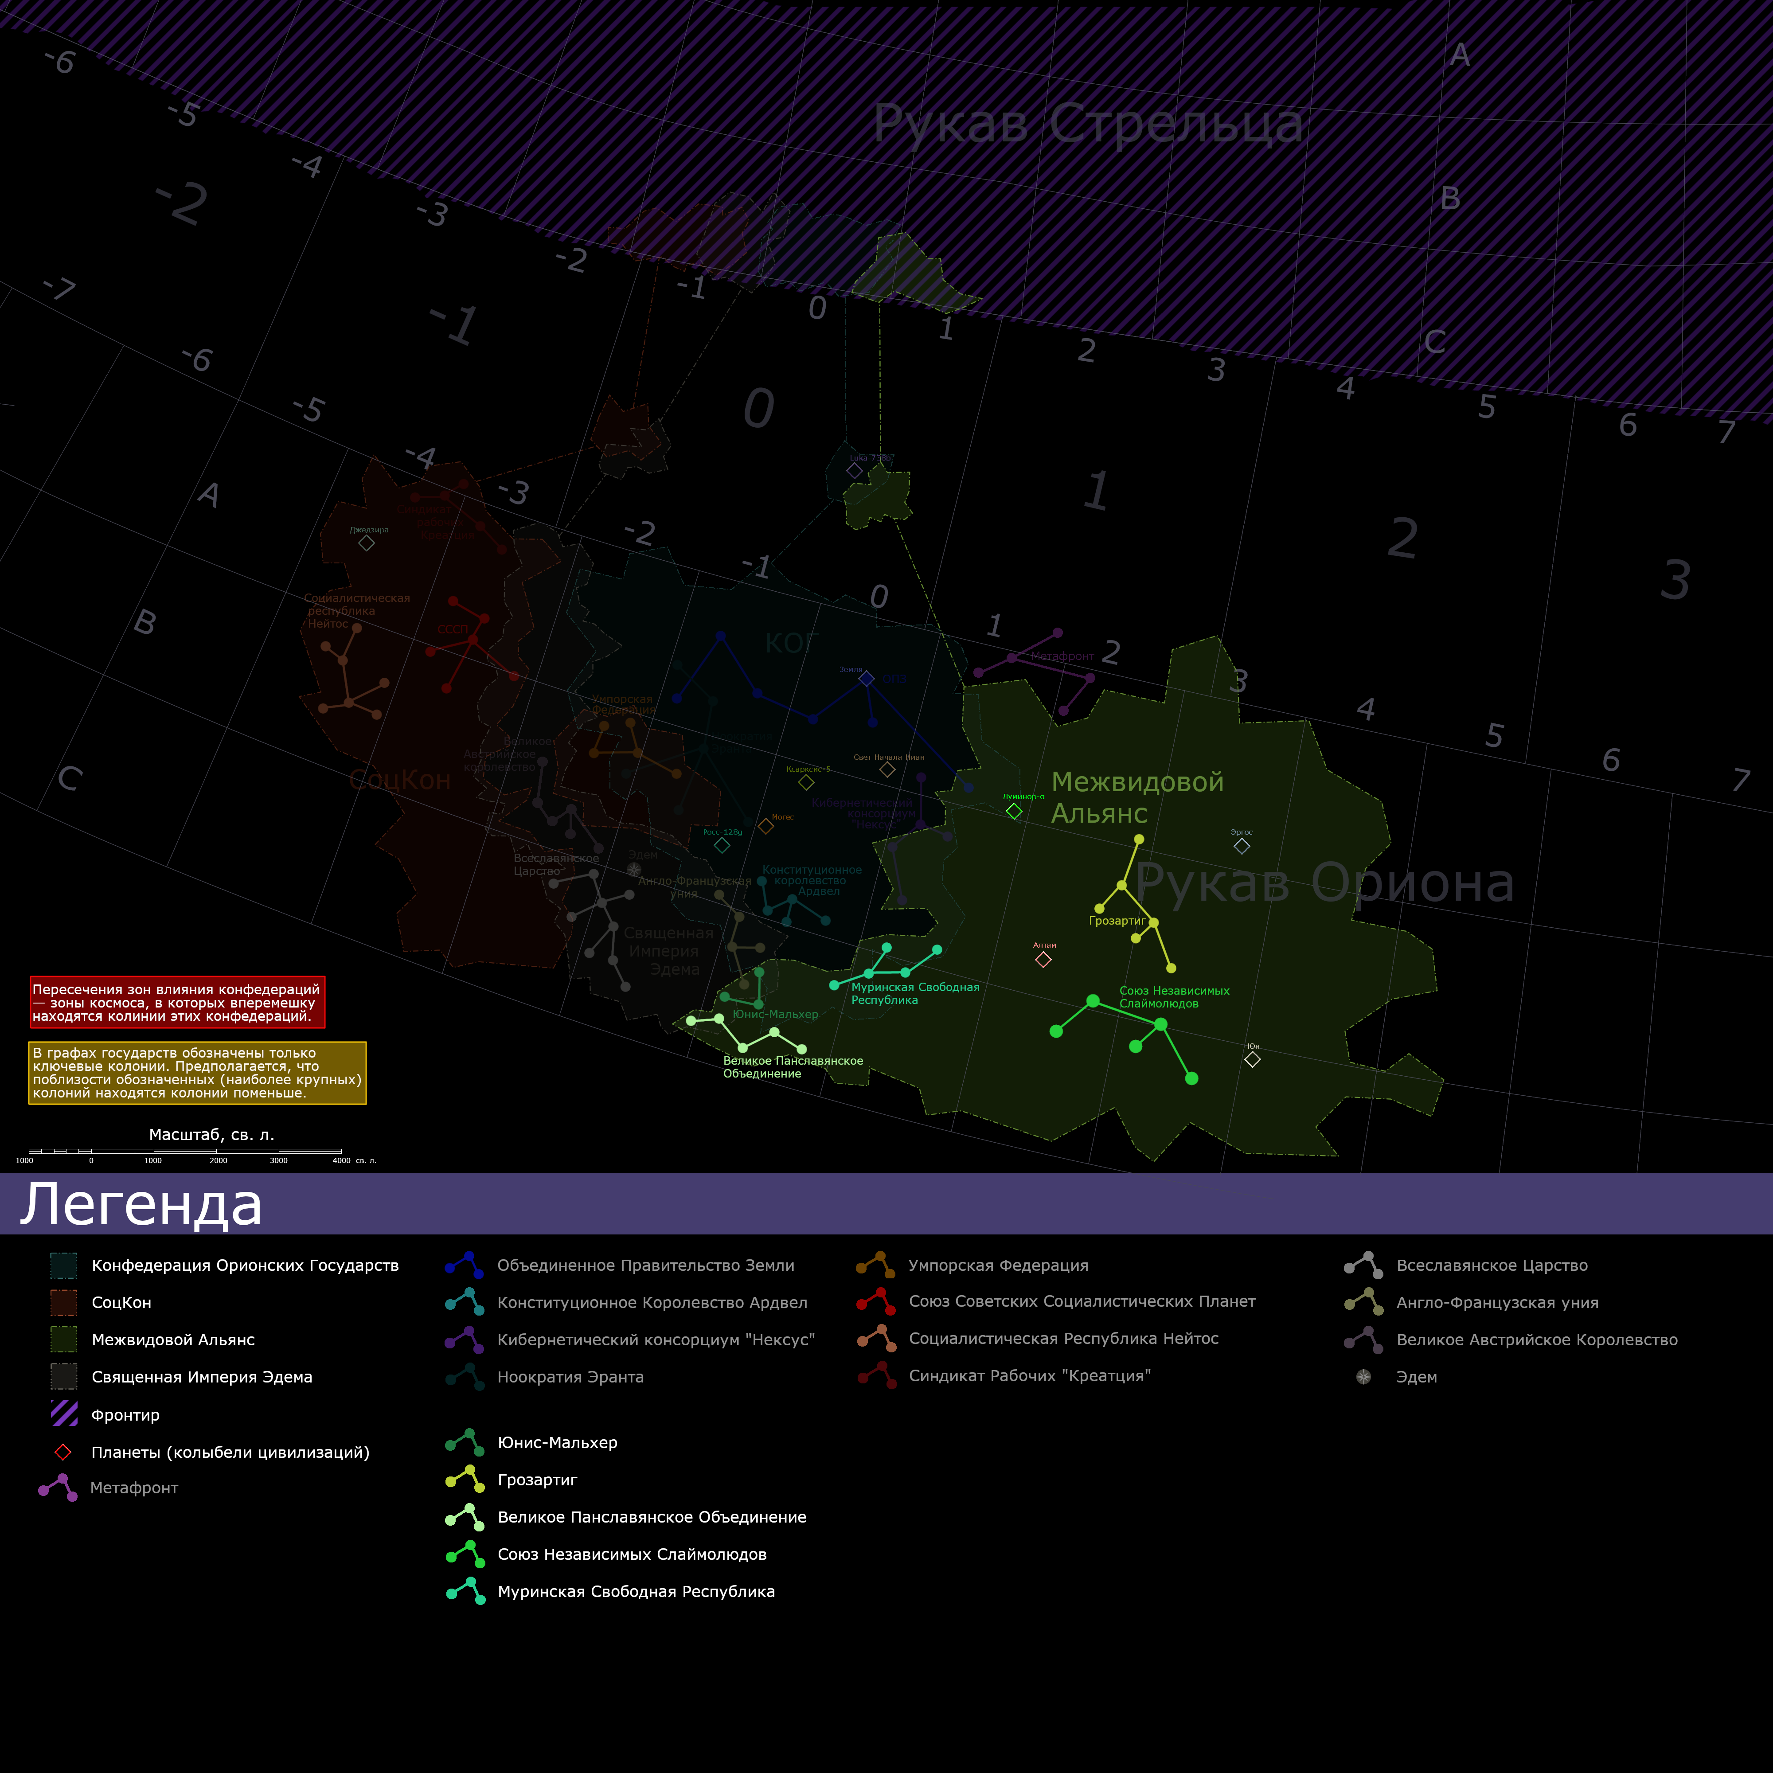Click the Могес planet diamond marker
The height and width of the screenshot is (1773, 1773).
(x=765, y=827)
